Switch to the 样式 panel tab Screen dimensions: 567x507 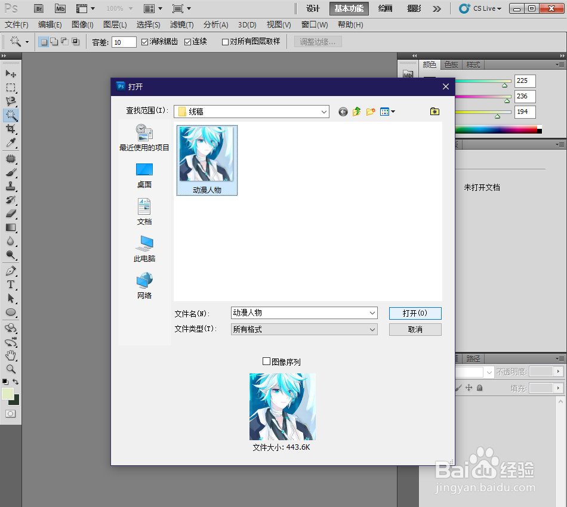point(473,64)
